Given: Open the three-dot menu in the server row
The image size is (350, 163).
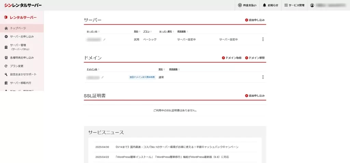Looking at the screenshot, I should 263,39.
